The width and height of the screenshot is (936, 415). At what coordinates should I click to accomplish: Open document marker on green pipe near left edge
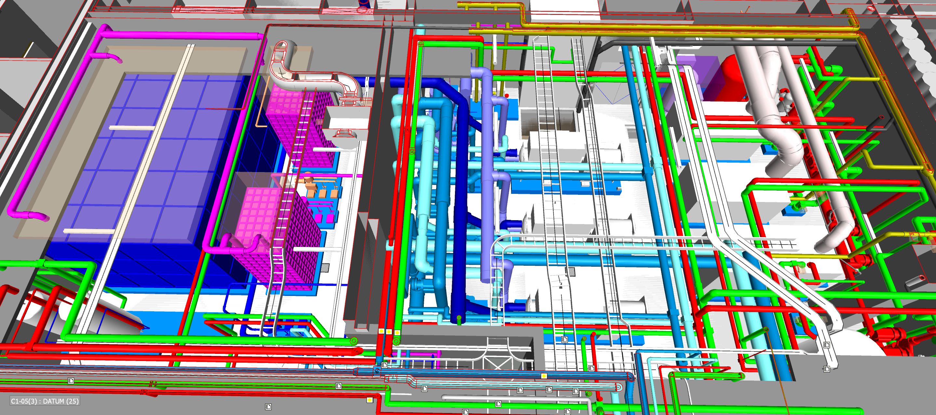pos(71,381)
